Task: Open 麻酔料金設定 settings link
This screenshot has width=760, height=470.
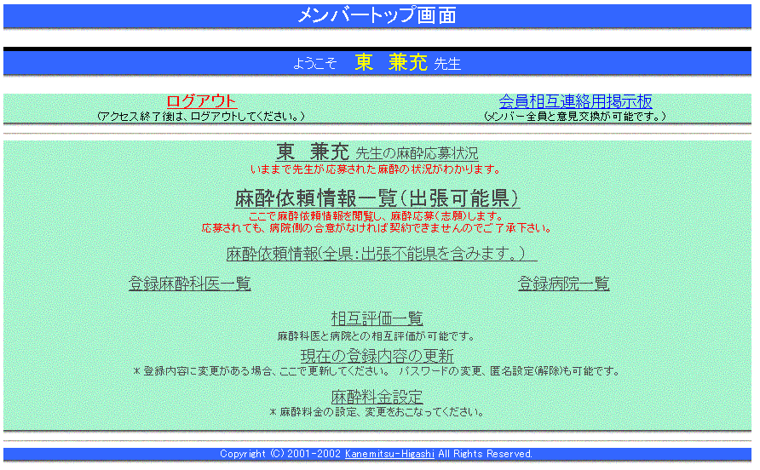Action: [x=377, y=397]
